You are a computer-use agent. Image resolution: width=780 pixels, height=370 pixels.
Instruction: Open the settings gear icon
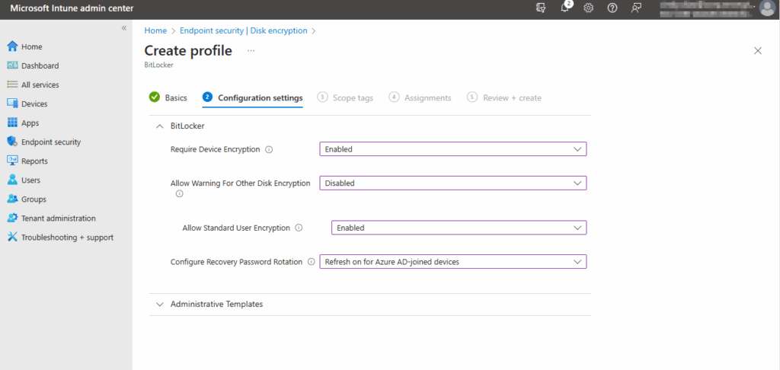[589, 8]
